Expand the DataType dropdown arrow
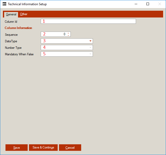Image resolution: width=166 pixels, height=155 pixels. (90, 41)
